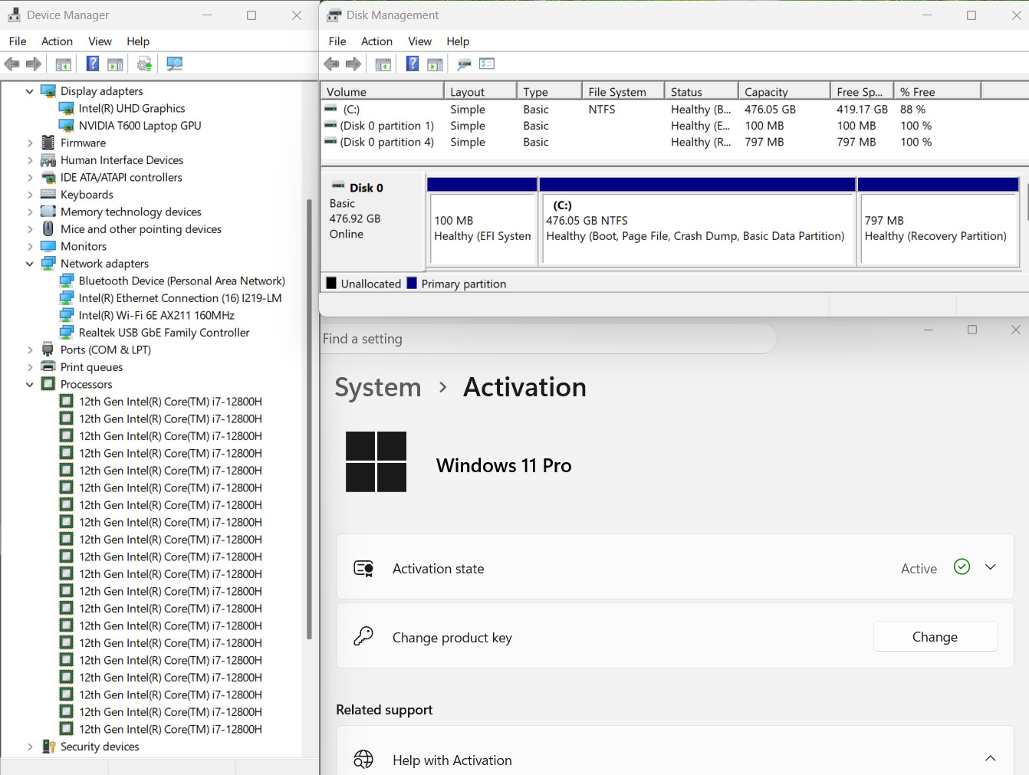The height and width of the screenshot is (775, 1029).
Task: Select NVIDIA T600 Laptop GPU device icon
Action: 67,126
